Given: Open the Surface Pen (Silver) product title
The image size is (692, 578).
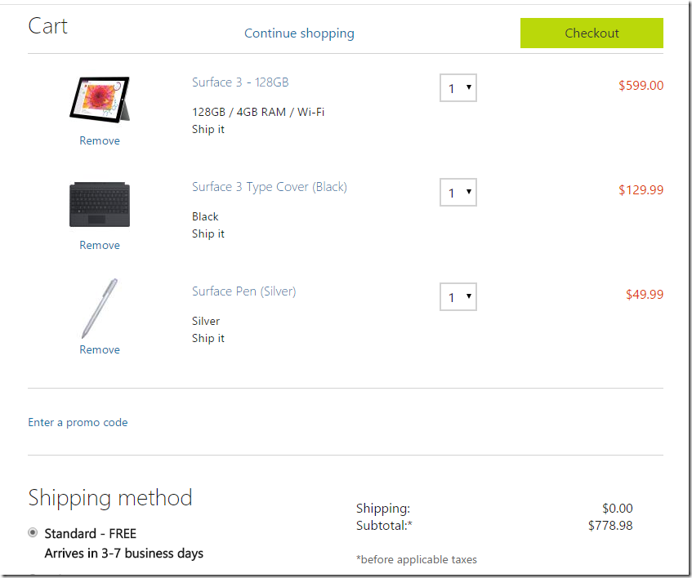Looking at the screenshot, I should coord(243,291).
